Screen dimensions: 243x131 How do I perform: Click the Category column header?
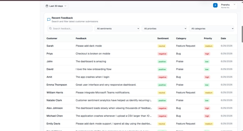point(181,38)
